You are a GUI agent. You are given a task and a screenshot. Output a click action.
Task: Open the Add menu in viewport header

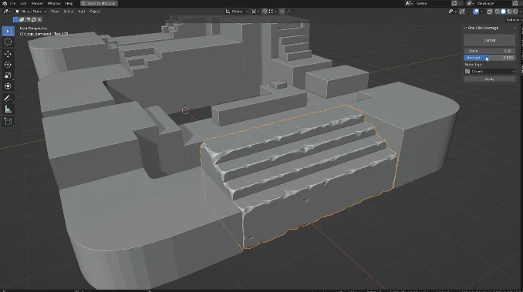pos(82,12)
